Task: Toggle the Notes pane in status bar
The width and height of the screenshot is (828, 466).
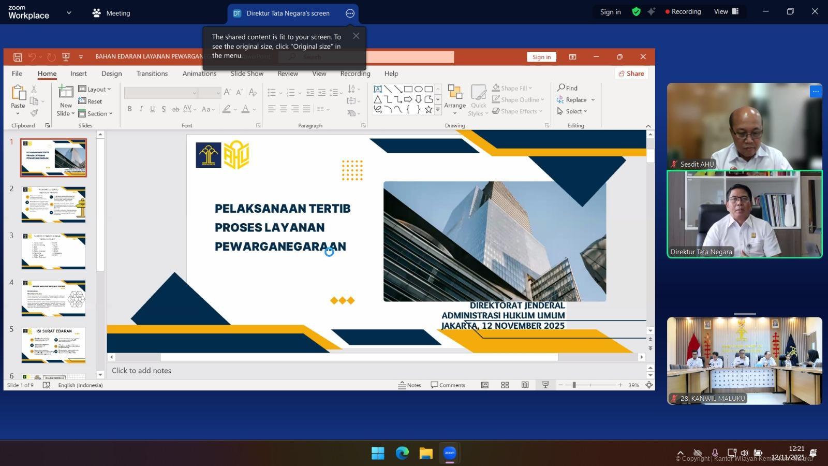Action: tap(409, 385)
